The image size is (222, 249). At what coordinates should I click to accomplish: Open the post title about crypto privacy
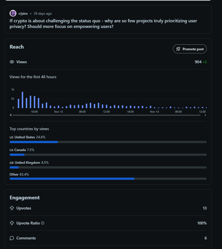click(103, 24)
